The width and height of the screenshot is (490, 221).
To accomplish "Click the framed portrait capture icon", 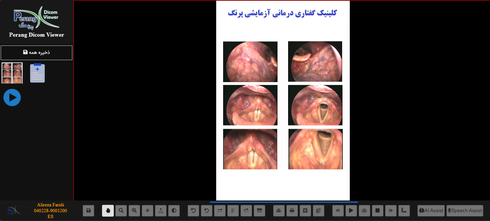I will click(x=305, y=211).
